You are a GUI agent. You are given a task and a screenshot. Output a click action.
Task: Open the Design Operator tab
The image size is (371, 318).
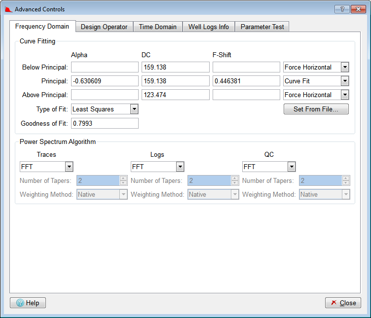[x=104, y=27]
